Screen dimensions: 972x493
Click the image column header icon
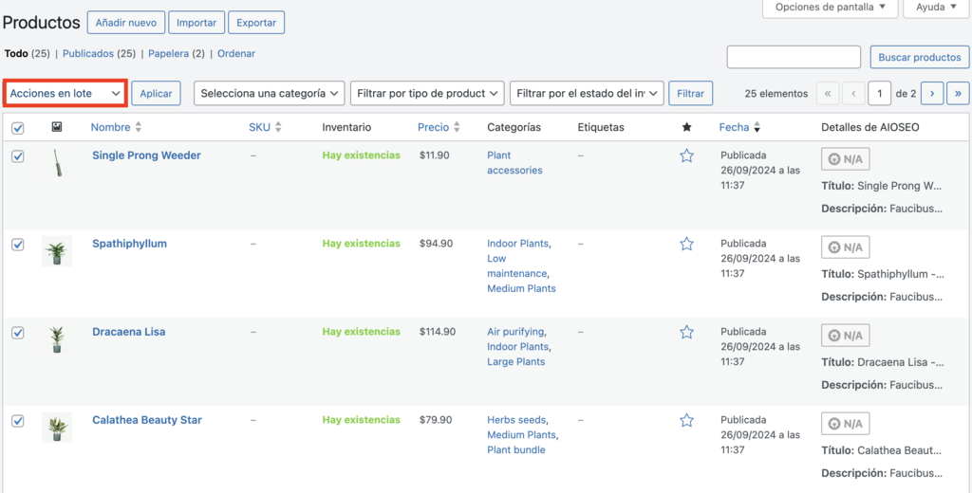[x=57, y=127]
